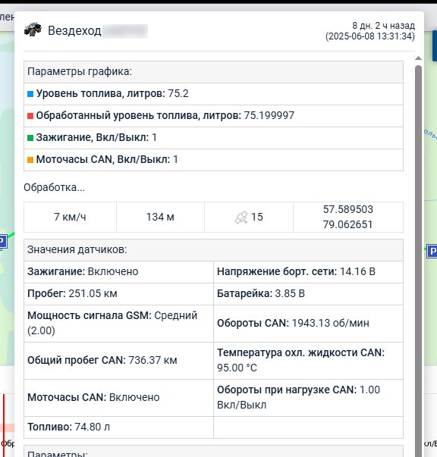This screenshot has width=437, height=457.
Task: Click the Вездеход vehicle icon
Action: (x=33, y=30)
